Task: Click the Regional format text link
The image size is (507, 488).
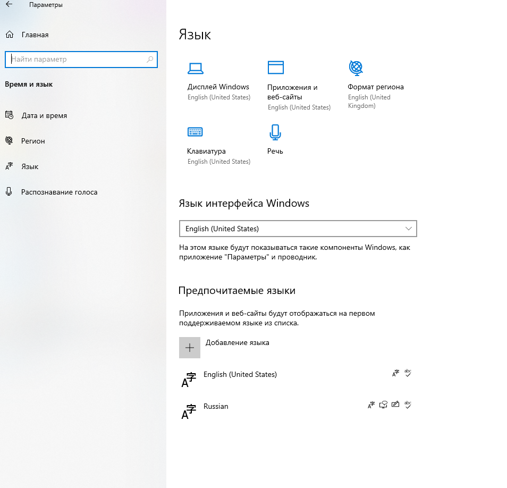Action: pyautogui.click(x=375, y=87)
